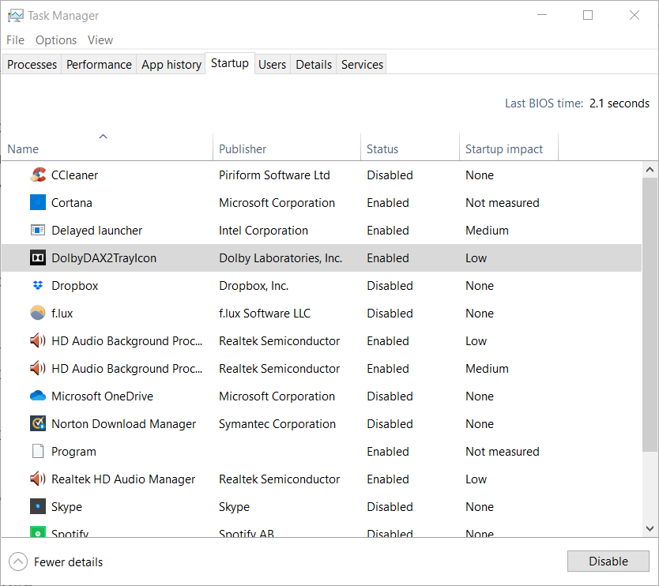This screenshot has height=586, width=659.
Task: Click the scrollbar up arrow
Action: pyautogui.click(x=650, y=170)
